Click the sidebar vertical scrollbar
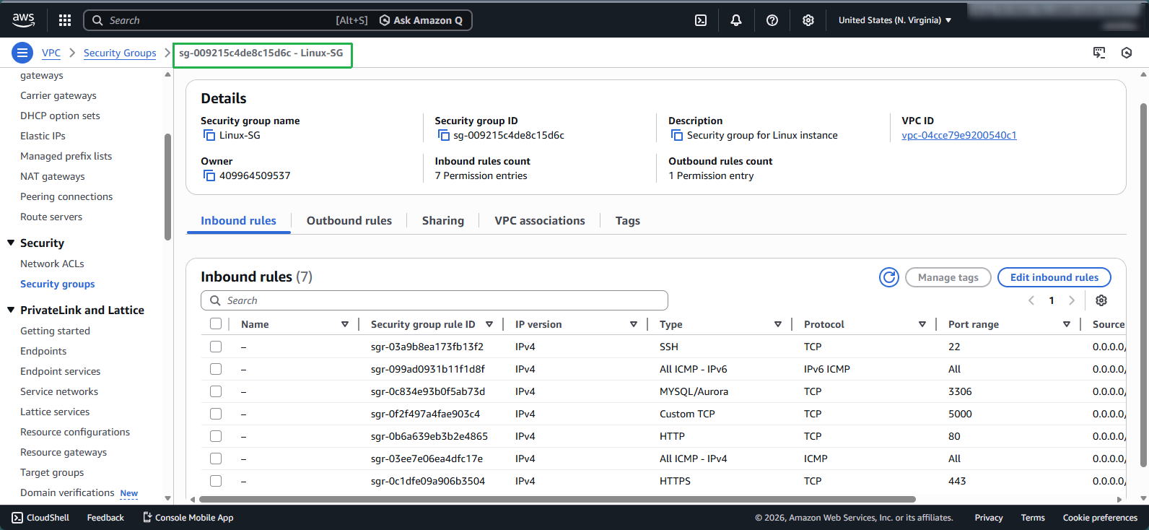Viewport: 1149px width, 530px height. 168,186
